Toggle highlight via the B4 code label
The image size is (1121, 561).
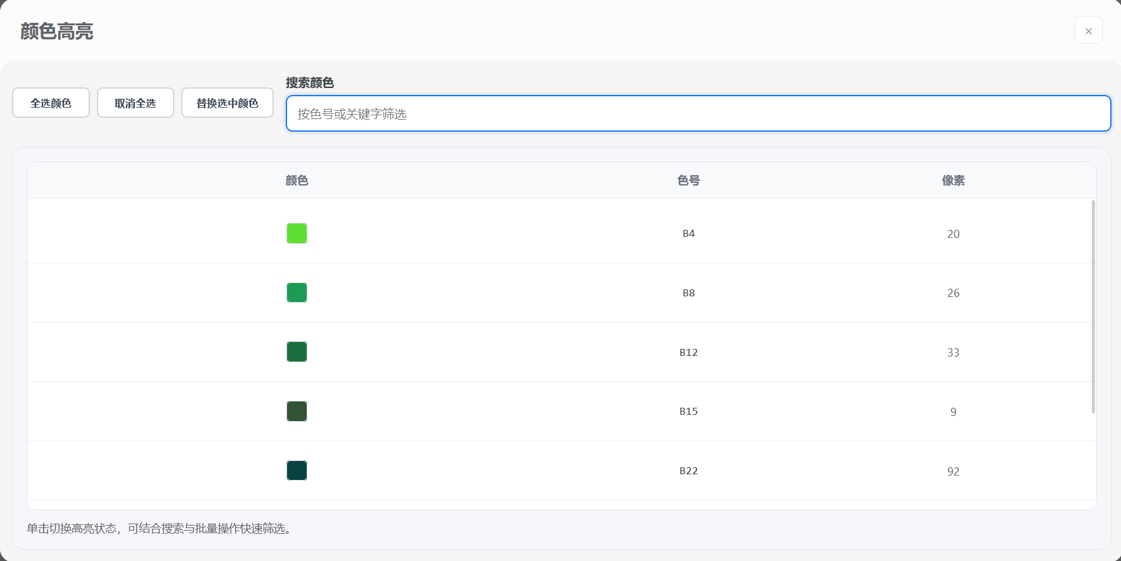tap(688, 234)
